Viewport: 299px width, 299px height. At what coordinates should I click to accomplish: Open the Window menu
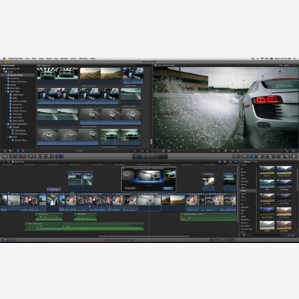pos(83,58)
